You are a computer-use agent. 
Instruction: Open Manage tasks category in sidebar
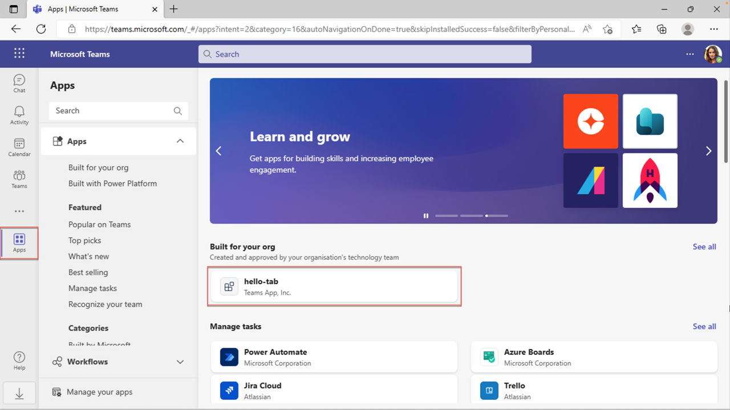coord(92,288)
